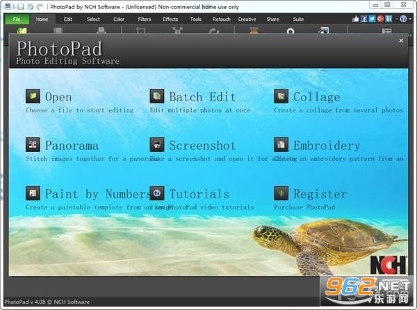Screen dimensions: 417x310
Task: Switch to the Creative tab
Action: 247,19
